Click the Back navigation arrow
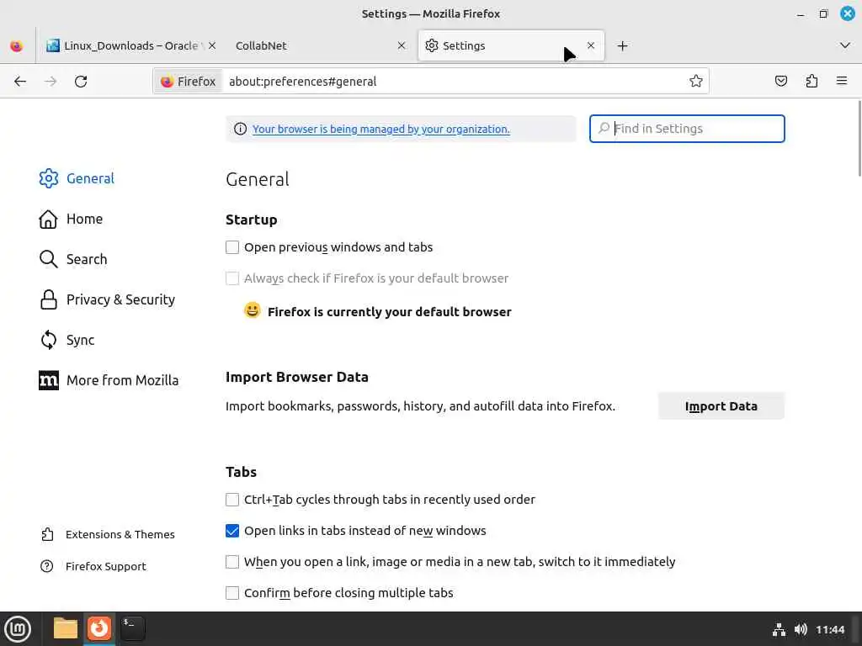Viewport: 862px width, 646px height. pyautogui.click(x=20, y=82)
